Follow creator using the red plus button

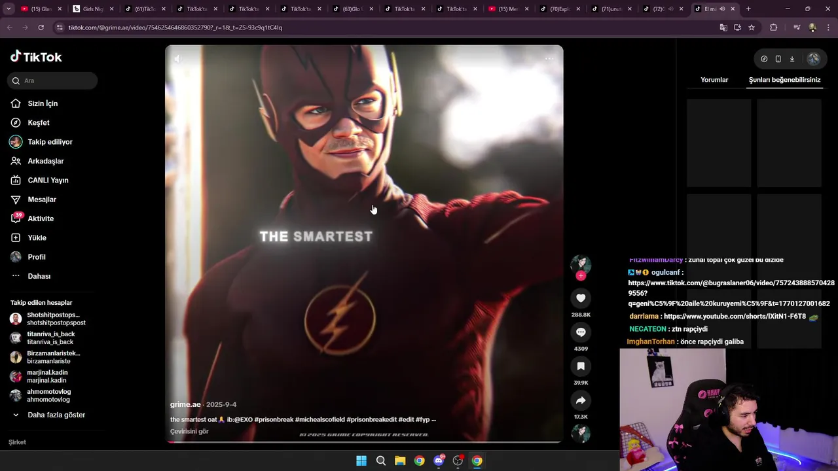tap(581, 276)
